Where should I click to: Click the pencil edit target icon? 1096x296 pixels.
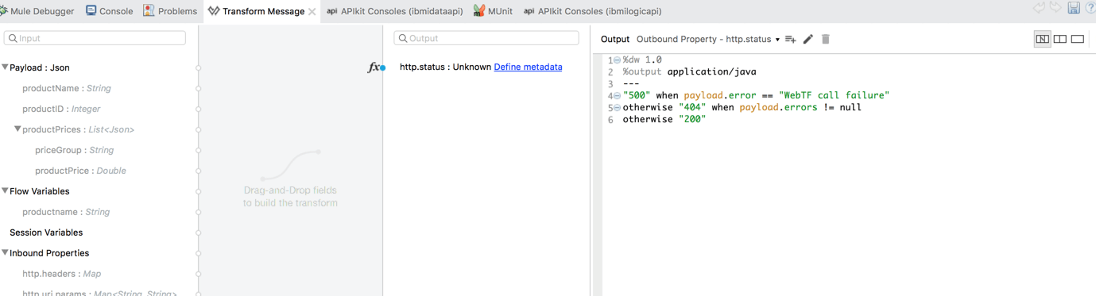coord(808,39)
